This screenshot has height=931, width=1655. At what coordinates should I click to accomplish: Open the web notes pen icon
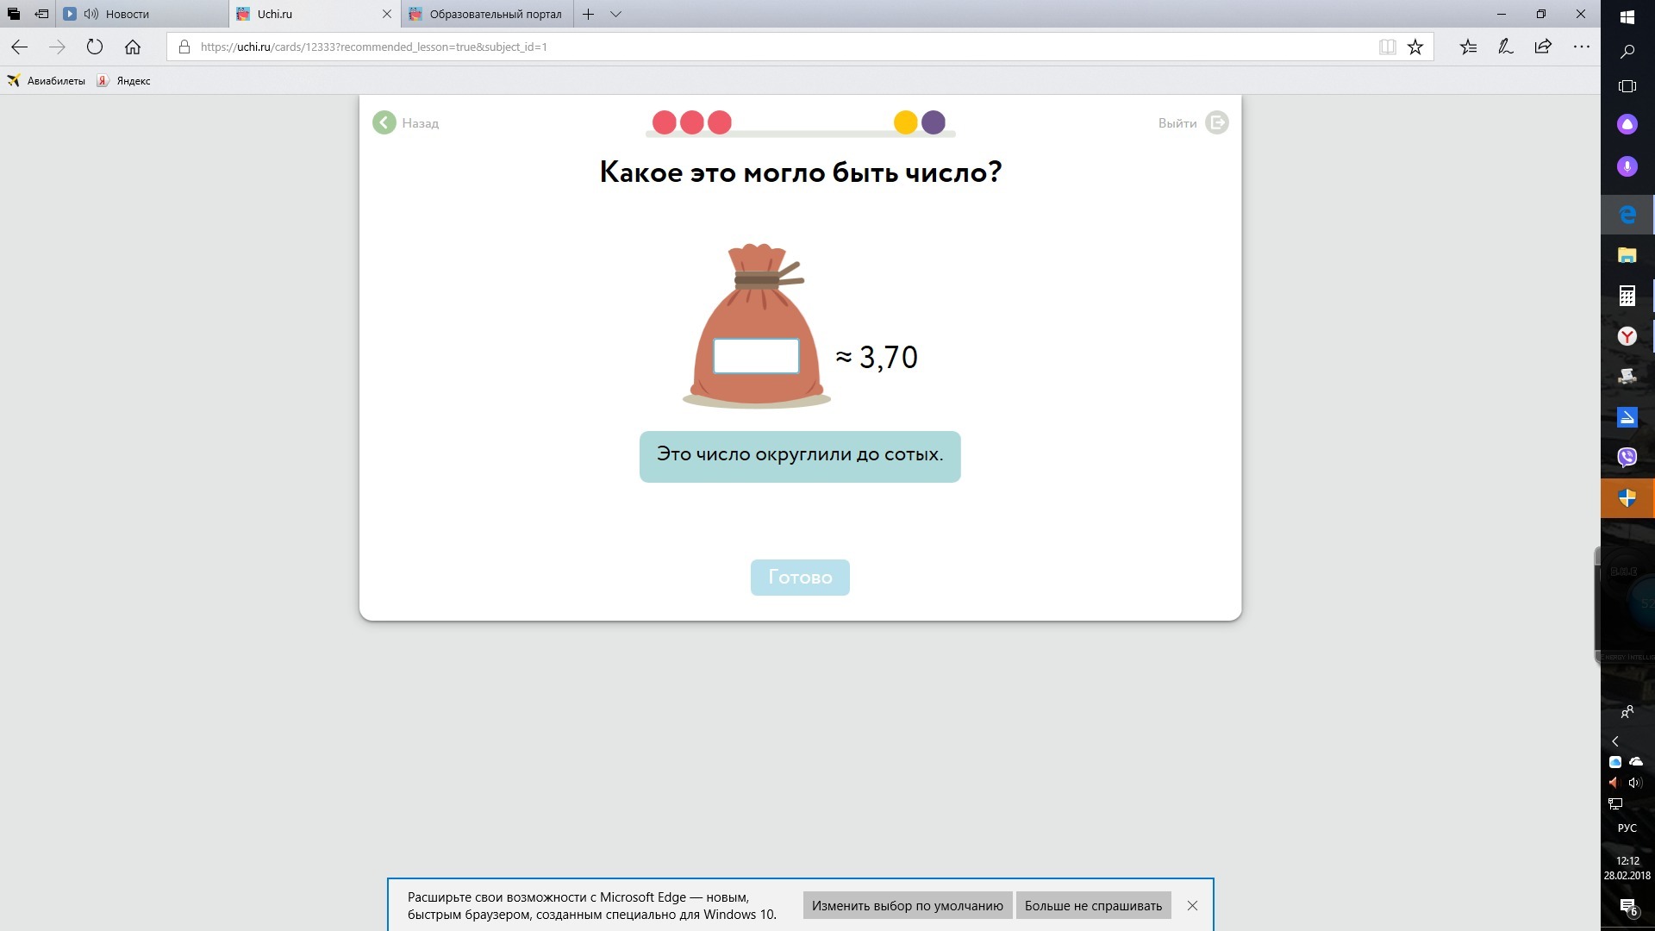[x=1506, y=47]
